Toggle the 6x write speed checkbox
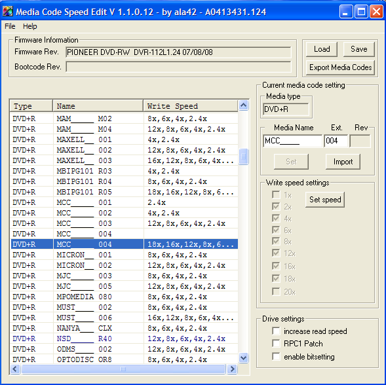The image size is (386, 385). point(276,230)
